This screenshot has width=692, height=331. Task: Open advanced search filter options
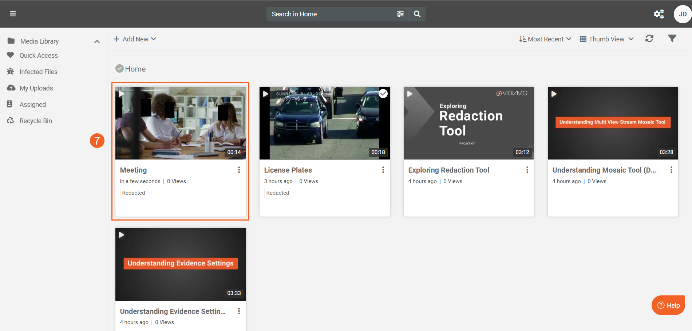400,14
